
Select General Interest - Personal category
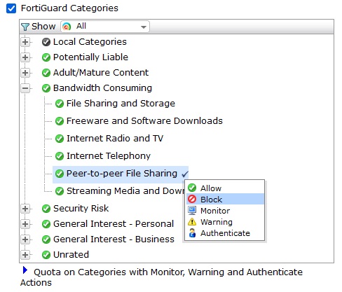coord(114,224)
